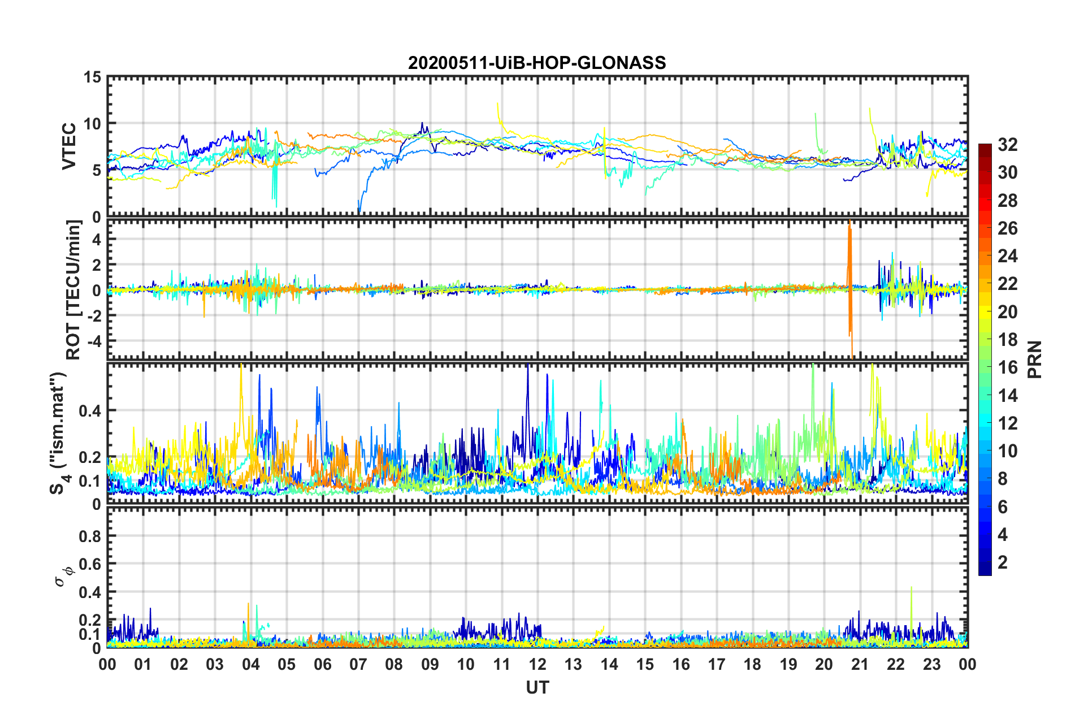
Task: Select the UT x-axis label
Action: click(537, 688)
